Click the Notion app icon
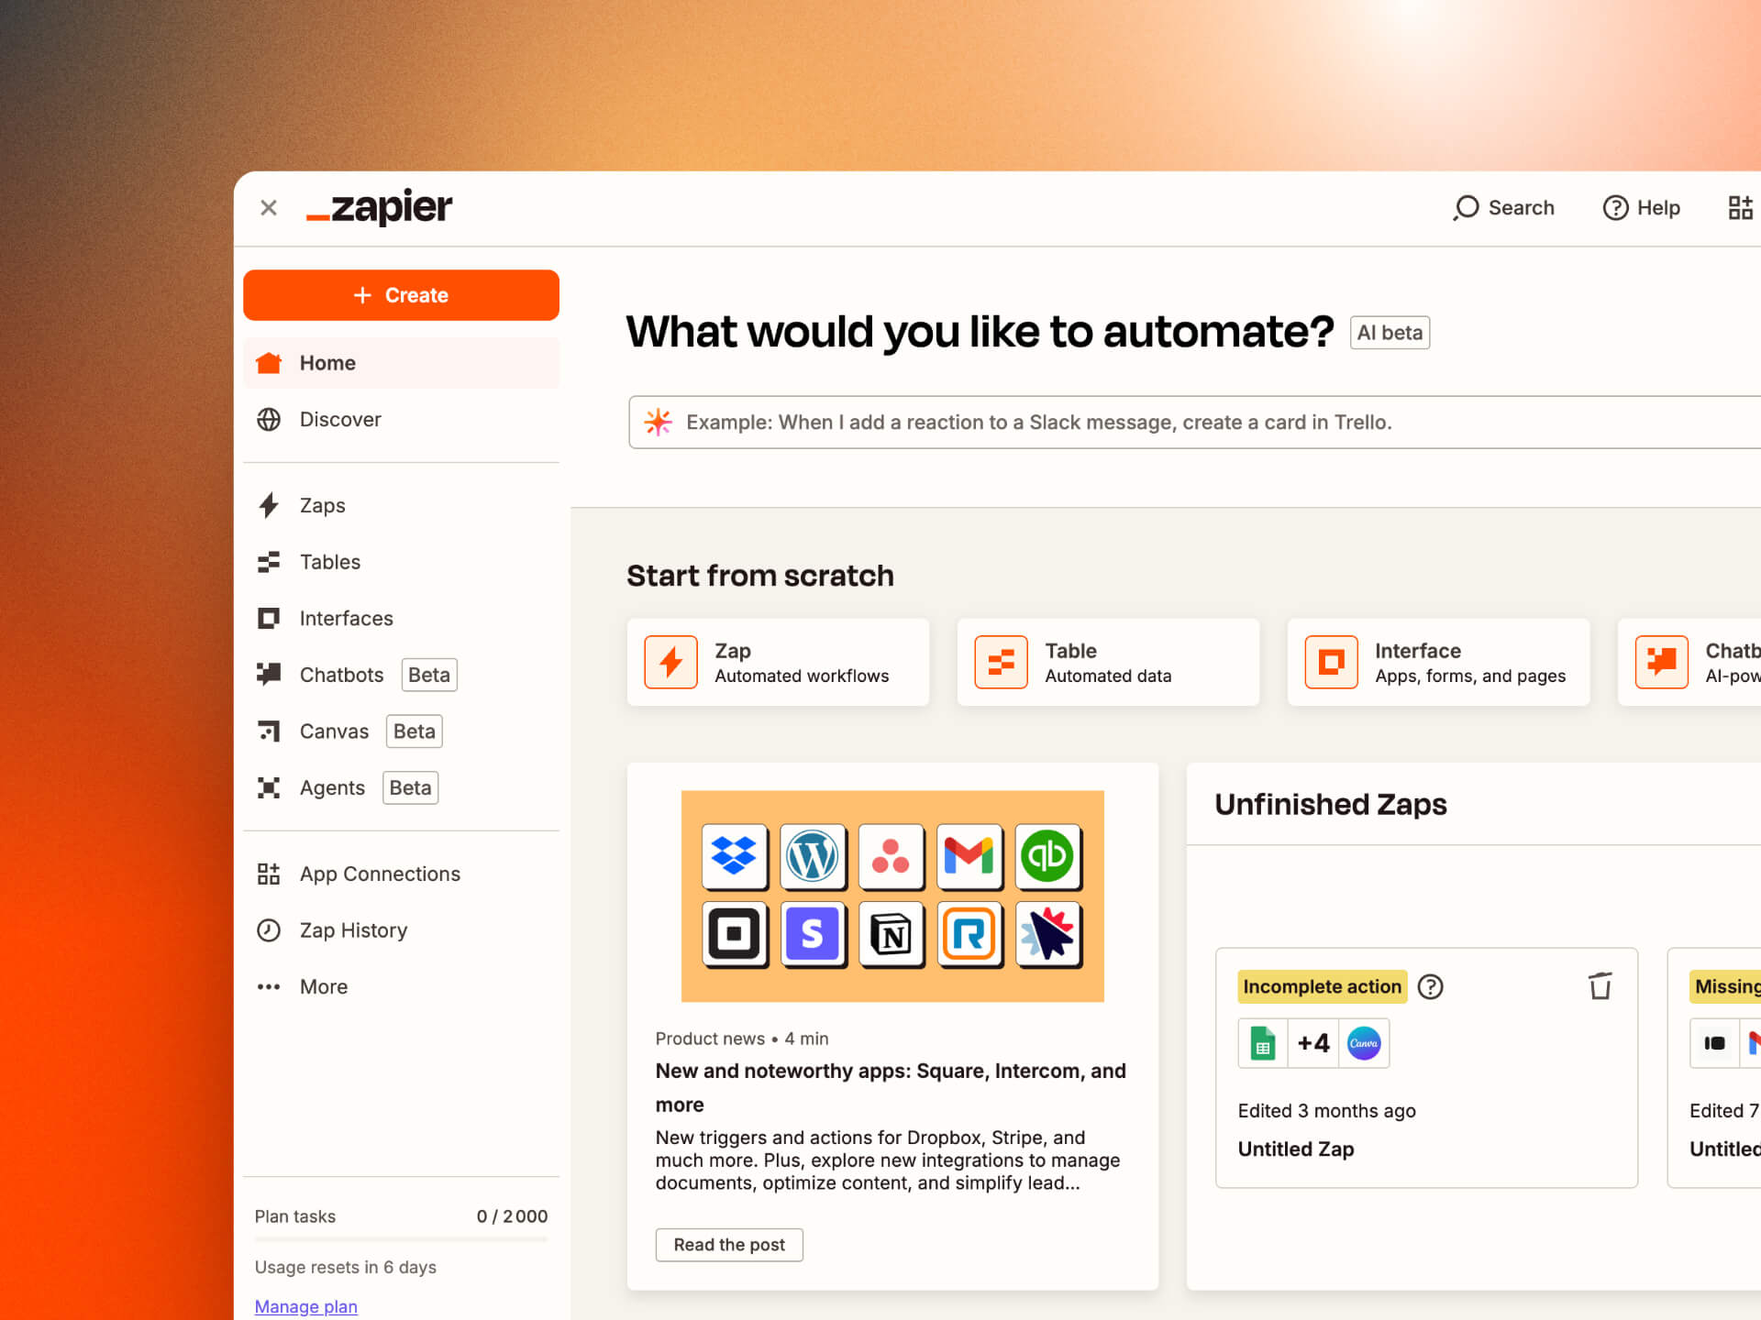This screenshot has width=1761, height=1320. tap(891, 935)
